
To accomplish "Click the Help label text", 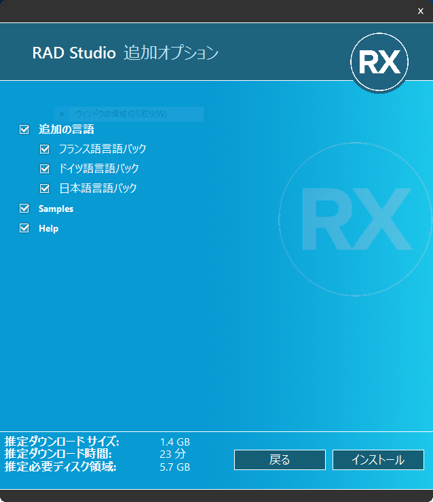I will pyautogui.click(x=49, y=229).
